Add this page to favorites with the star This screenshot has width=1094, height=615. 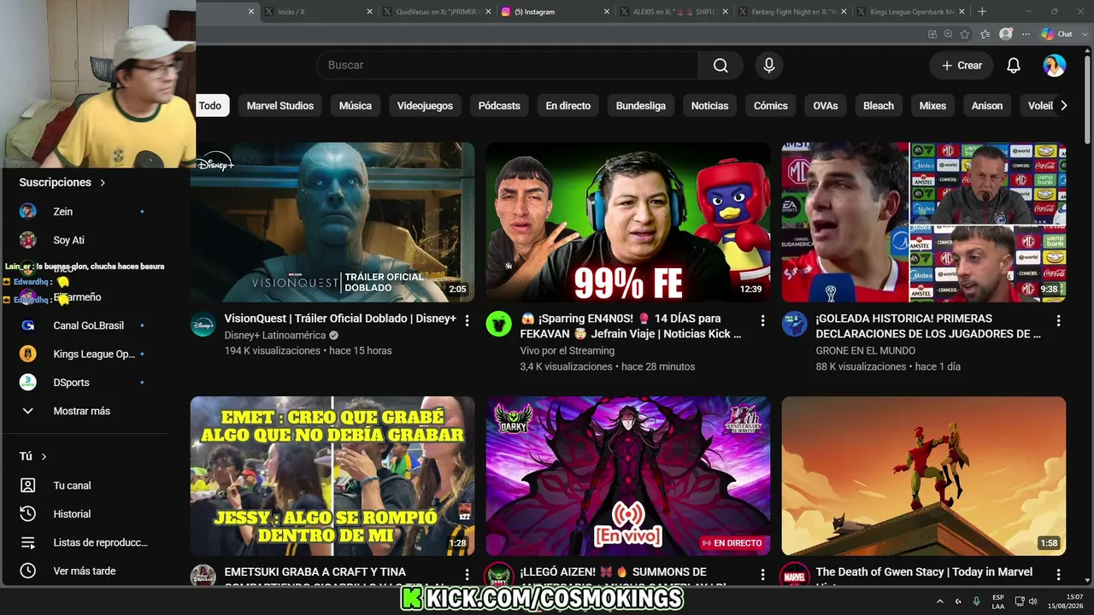click(x=965, y=34)
